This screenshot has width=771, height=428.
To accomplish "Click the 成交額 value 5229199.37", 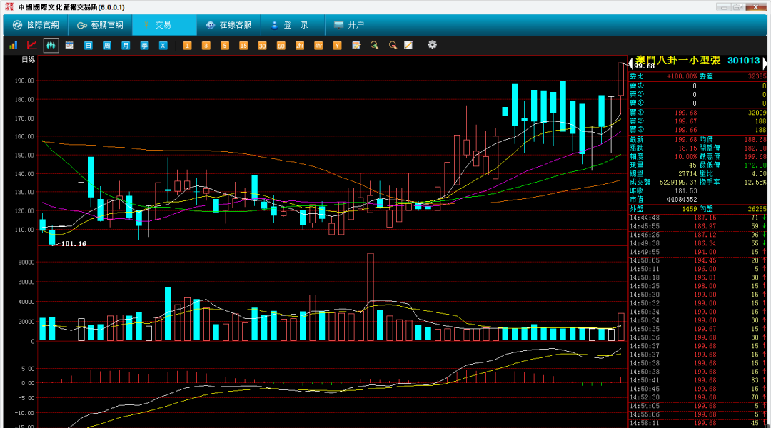I will [677, 183].
